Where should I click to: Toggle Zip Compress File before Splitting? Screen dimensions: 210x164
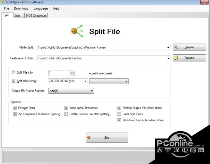pyautogui.click(x=15, y=114)
